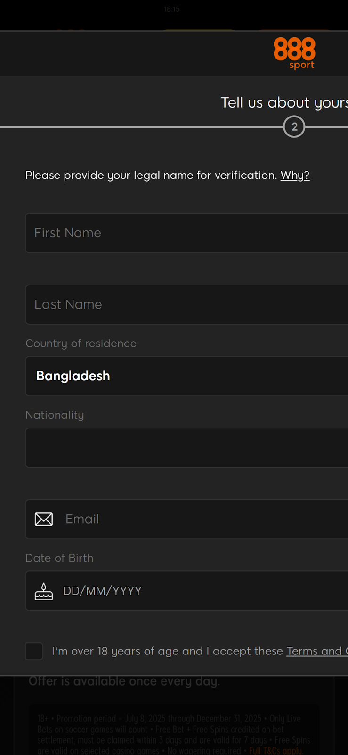Open the Why? verification explanation link
Image resolution: width=348 pixels, height=755 pixels.
click(x=294, y=175)
